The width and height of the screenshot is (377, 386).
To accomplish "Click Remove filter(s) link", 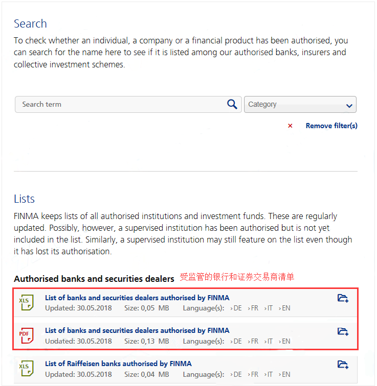I will 331,126.
